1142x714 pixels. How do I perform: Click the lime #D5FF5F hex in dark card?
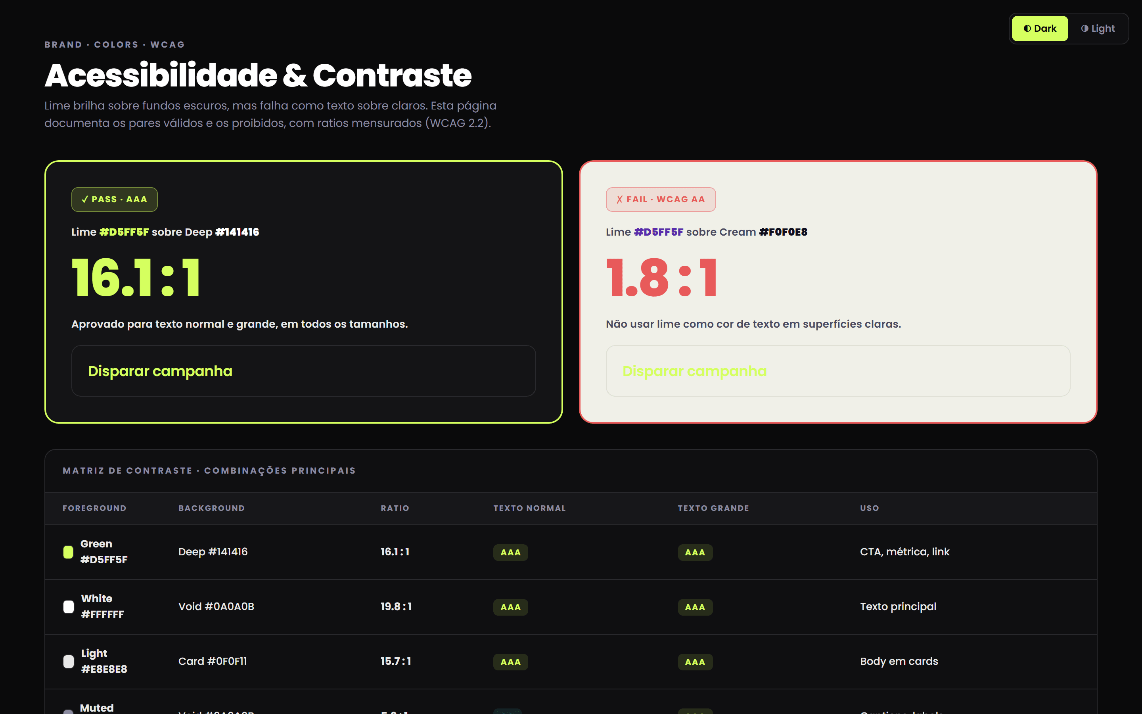point(124,232)
